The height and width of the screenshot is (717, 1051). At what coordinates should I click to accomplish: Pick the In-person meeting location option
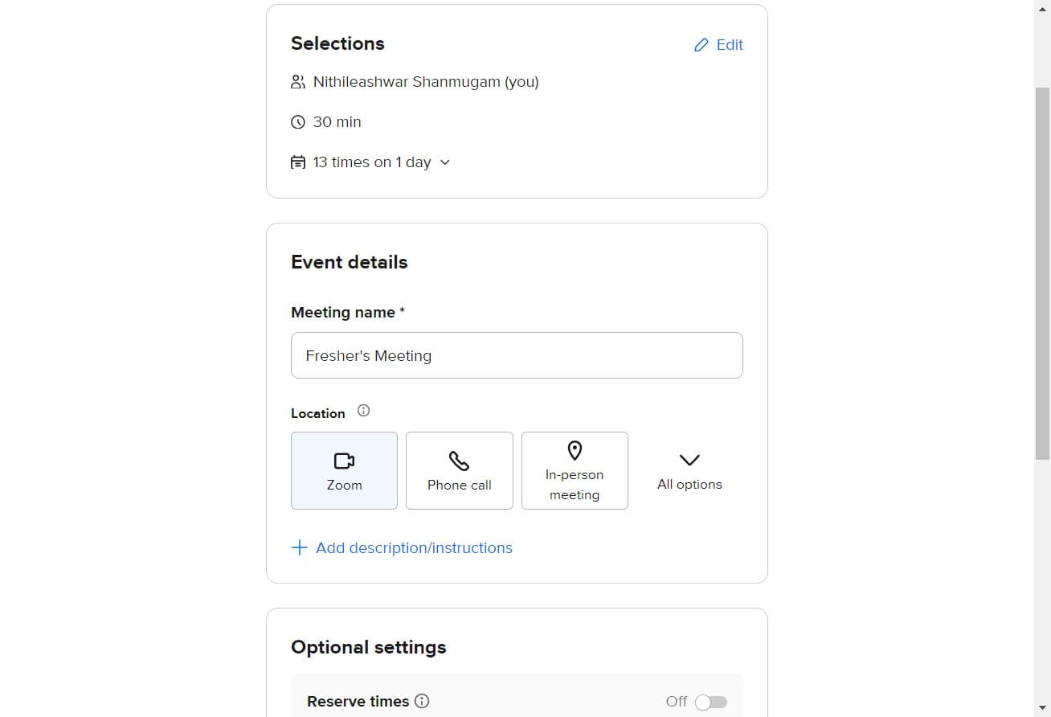click(575, 470)
